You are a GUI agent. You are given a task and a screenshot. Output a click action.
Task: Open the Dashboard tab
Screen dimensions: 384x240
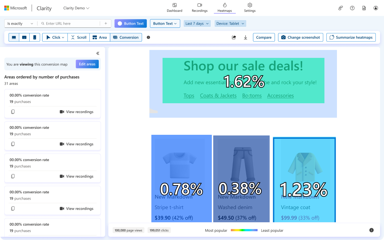(x=174, y=8)
